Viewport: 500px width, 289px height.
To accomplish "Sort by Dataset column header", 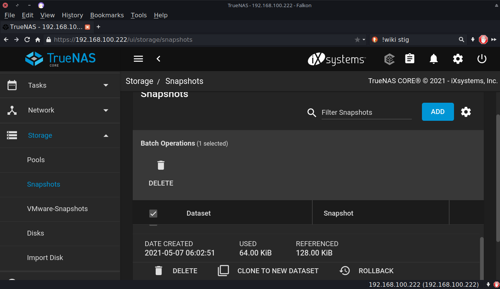I will pos(199,213).
